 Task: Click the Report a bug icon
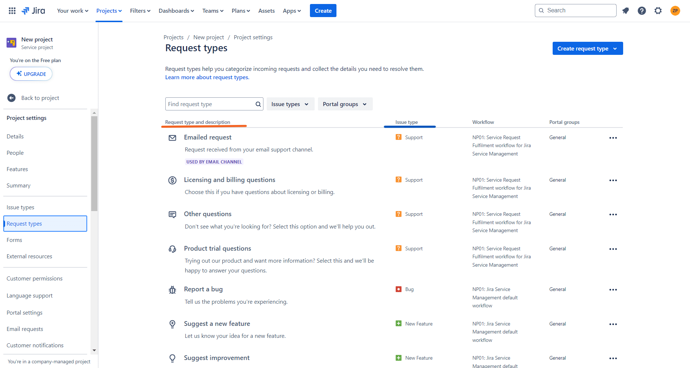pos(172,290)
